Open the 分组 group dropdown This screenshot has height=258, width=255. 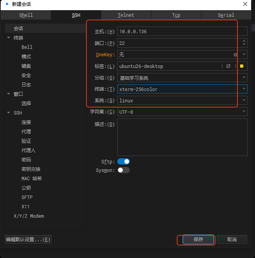pyautogui.click(x=244, y=77)
